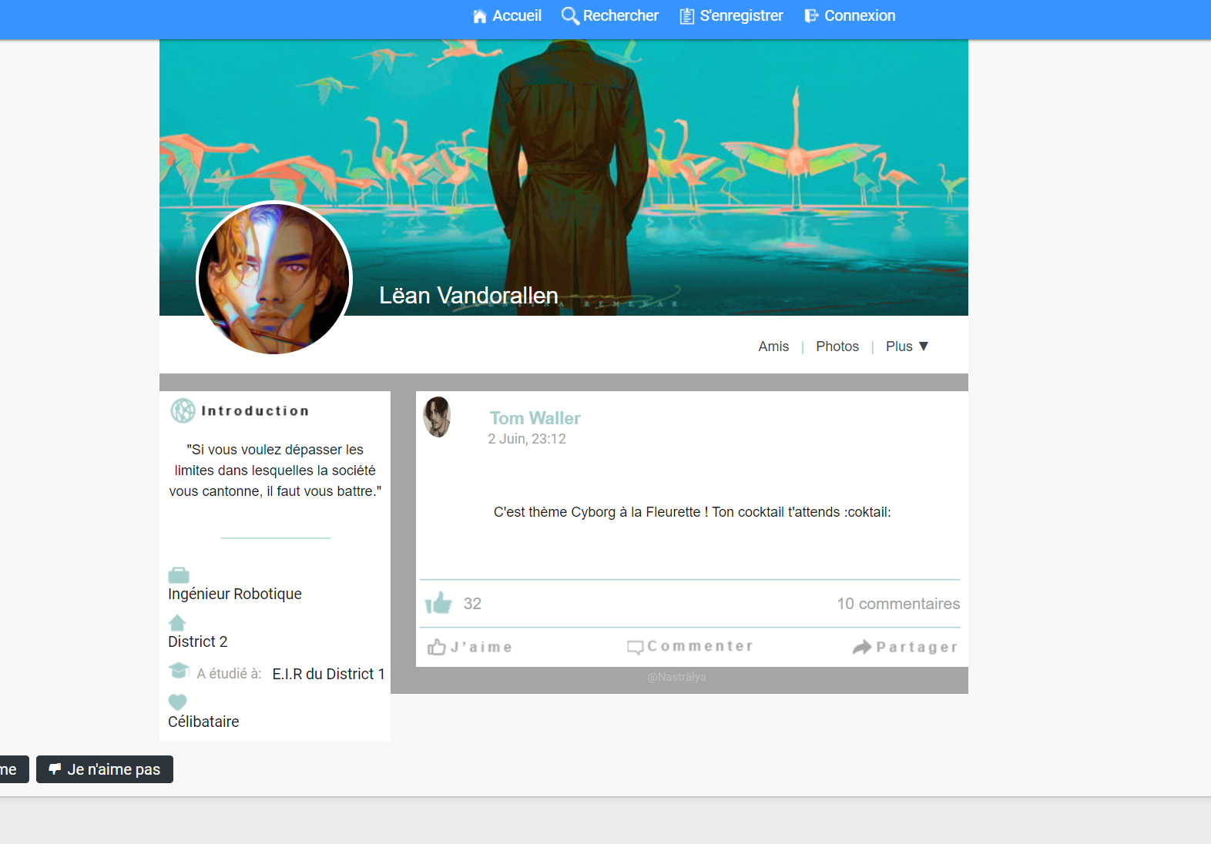The height and width of the screenshot is (844, 1211).
Task: Click the post timestamp 2 Juin, 23:12
Action: point(527,439)
